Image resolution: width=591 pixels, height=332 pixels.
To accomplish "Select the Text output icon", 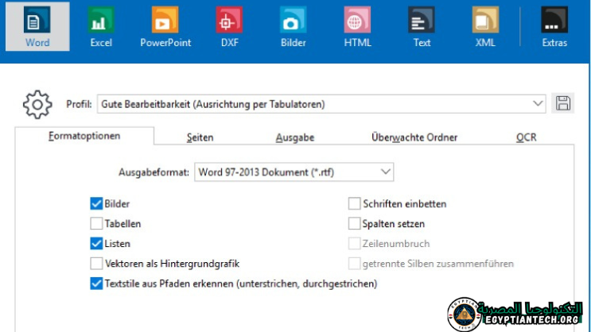I will click(422, 21).
